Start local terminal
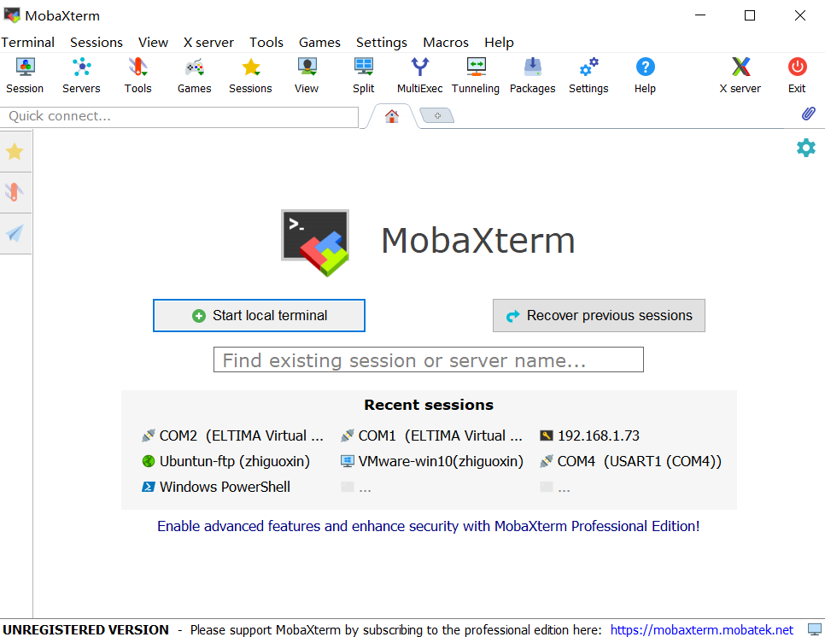The height and width of the screenshot is (637, 825). pyautogui.click(x=259, y=316)
